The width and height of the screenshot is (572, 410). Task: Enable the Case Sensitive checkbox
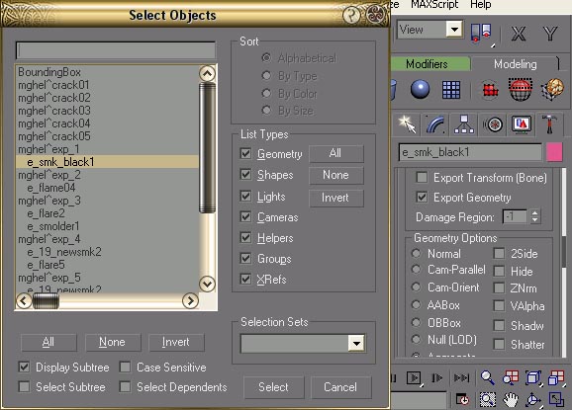point(125,368)
